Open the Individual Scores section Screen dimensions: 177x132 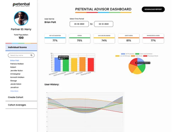21,47
